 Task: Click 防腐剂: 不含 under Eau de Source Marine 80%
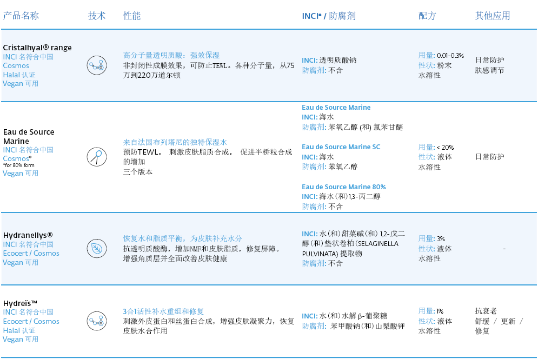[x=322, y=207]
